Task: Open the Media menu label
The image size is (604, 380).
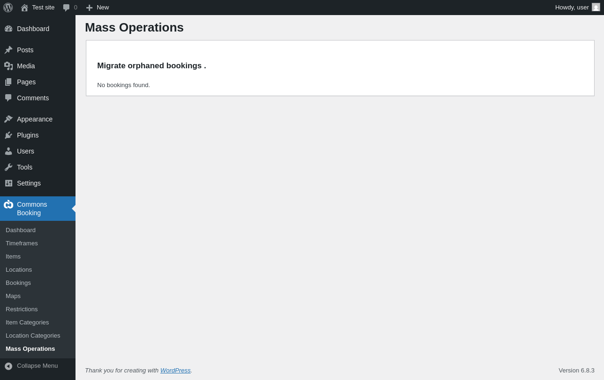Action: [26, 66]
